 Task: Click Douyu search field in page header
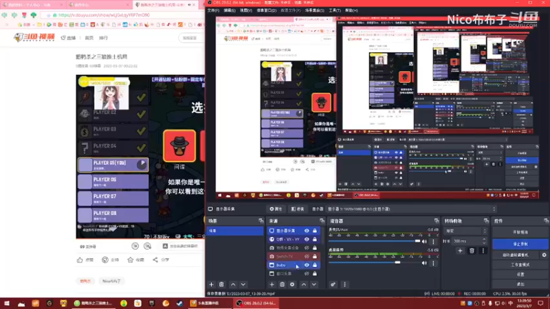click(192, 38)
